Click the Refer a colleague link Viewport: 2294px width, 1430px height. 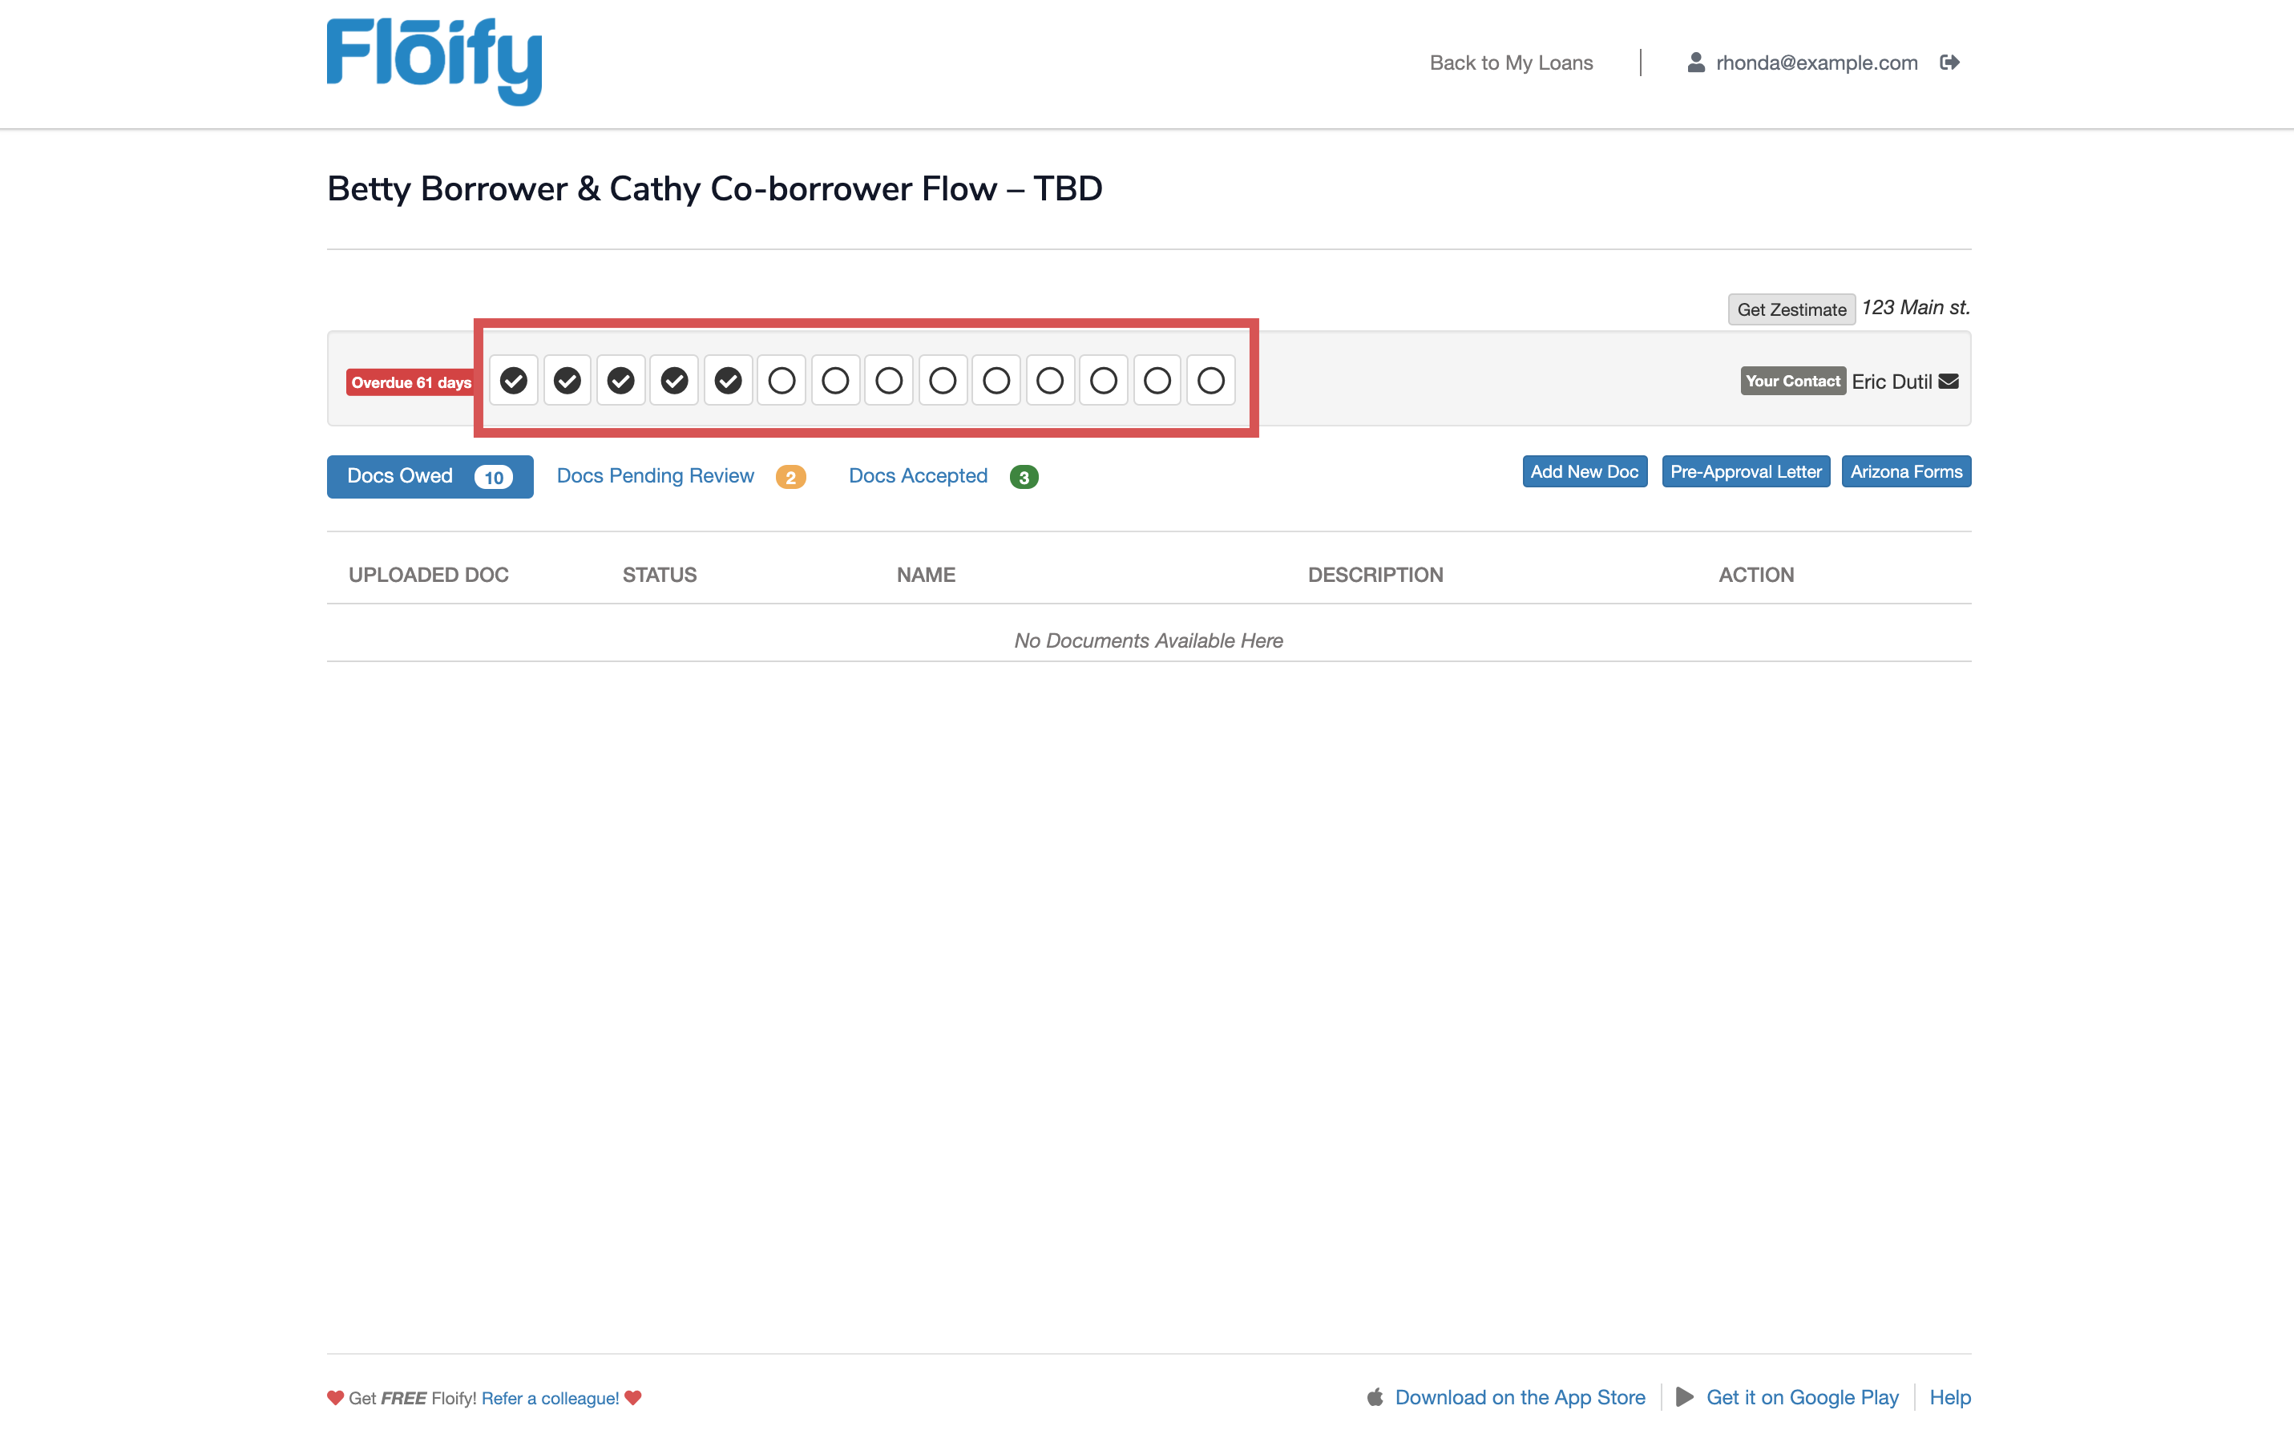click(x=549, y=1398)
